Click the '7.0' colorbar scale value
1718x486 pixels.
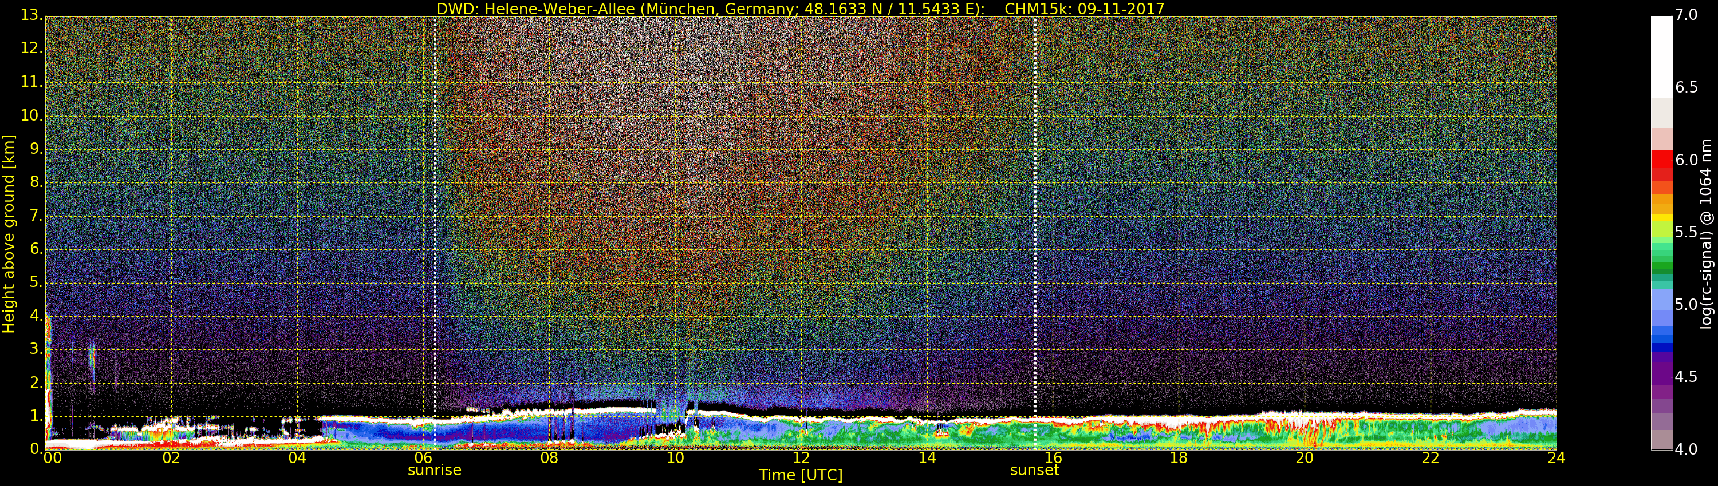tap(1686, 15)
